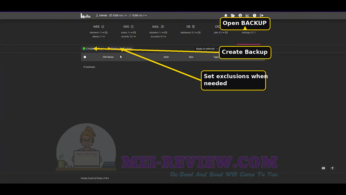Tick the select-all backups checkbox
This screenshot has width=346, height=195.
(x=85, y=57)
